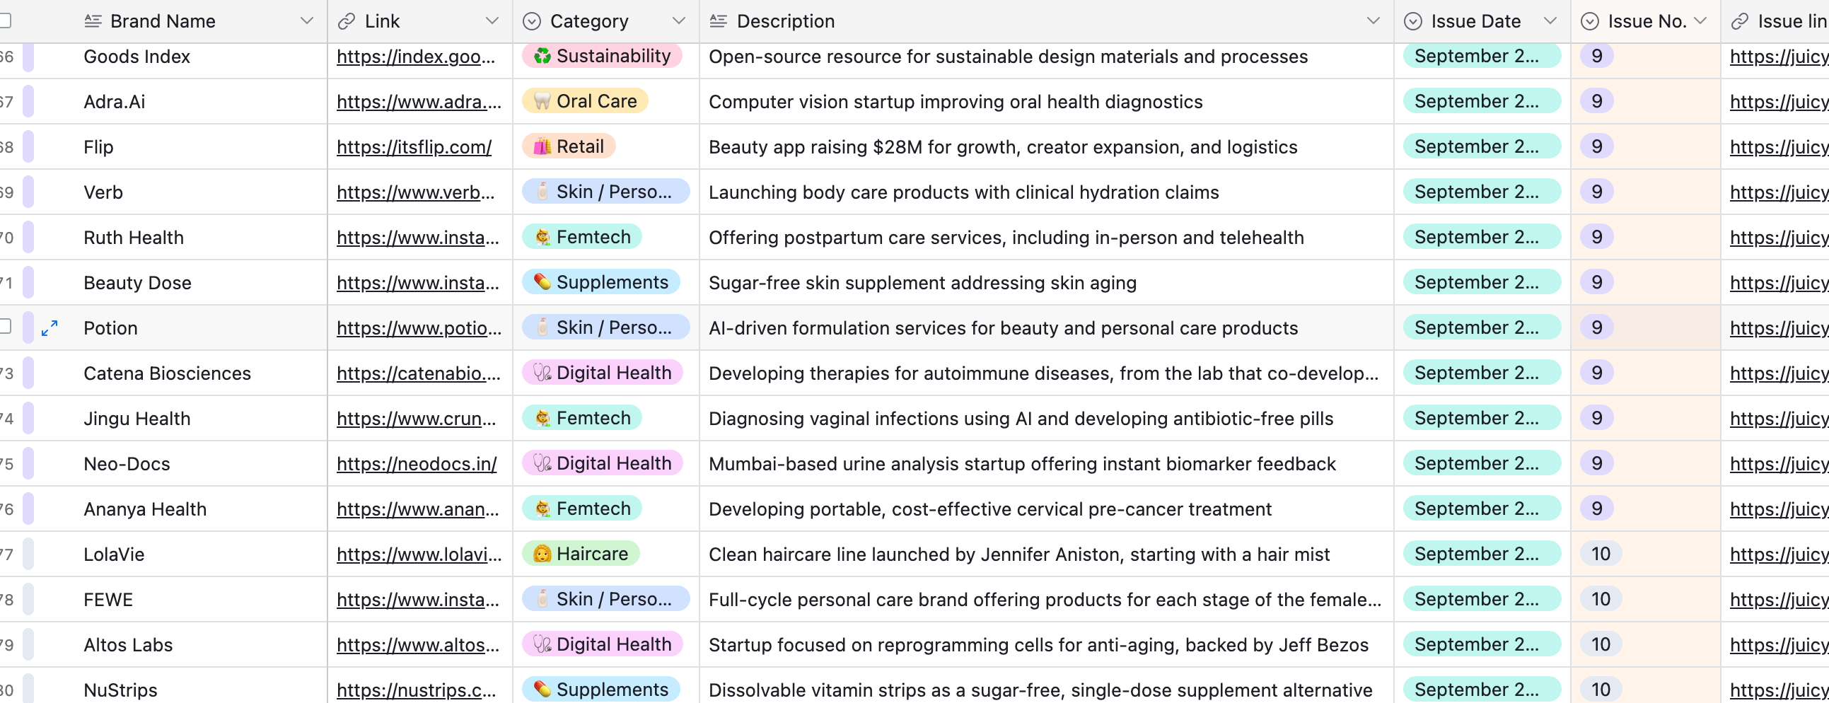Click the Retail tag on Flip
The height and width of the screenshot is (703, 1829).
point(569,147)
